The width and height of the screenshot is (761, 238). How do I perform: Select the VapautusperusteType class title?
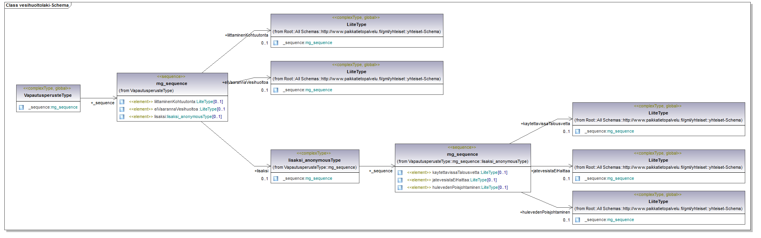coord(48,95)
